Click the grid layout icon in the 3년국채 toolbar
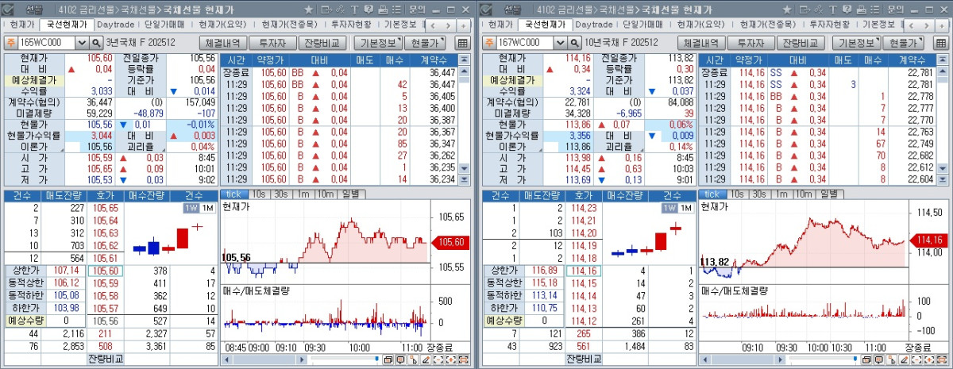 pos(463,43)
